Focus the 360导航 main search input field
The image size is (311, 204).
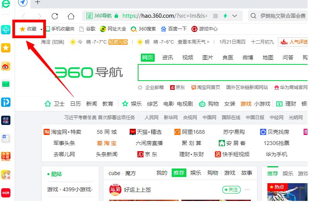223,72
